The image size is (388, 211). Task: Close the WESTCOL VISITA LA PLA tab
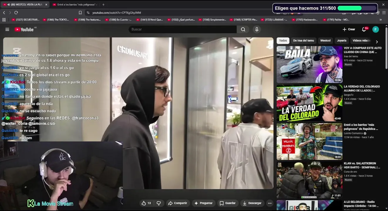pos(46,4)
